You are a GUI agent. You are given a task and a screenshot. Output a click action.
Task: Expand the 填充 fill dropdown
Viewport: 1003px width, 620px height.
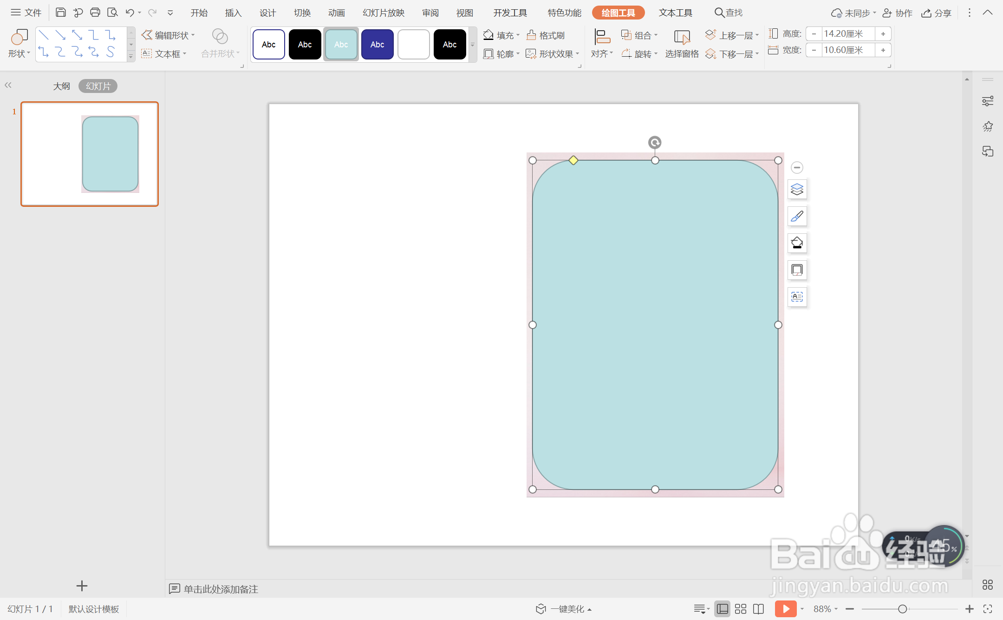pos(518,35)
